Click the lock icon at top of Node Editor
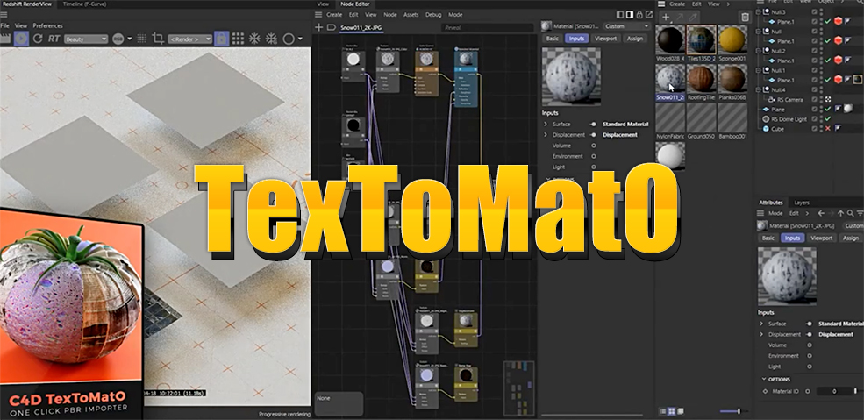The width and height of the screenshot is (864, 420). coord(639,15)
